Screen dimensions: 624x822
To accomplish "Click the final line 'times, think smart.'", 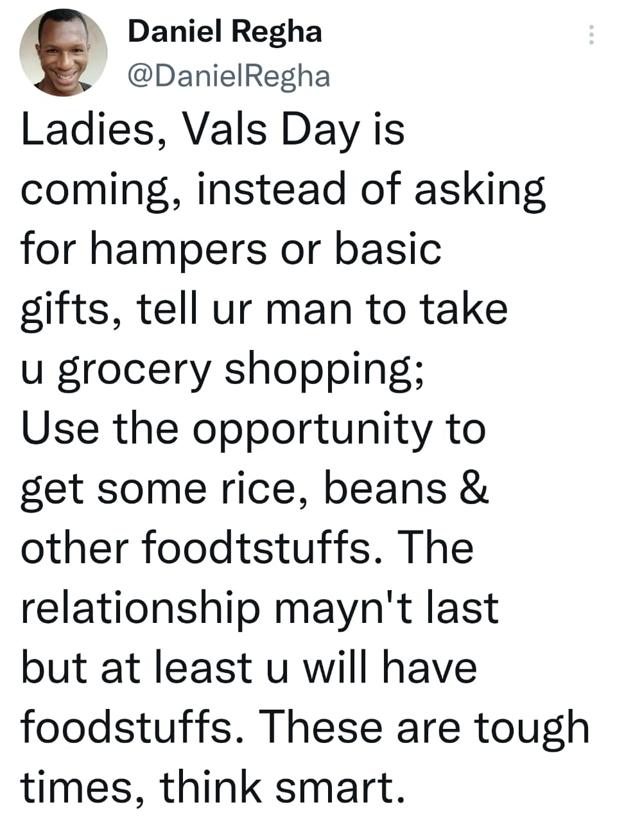I will pyautogui.click(x=213, y=787).
